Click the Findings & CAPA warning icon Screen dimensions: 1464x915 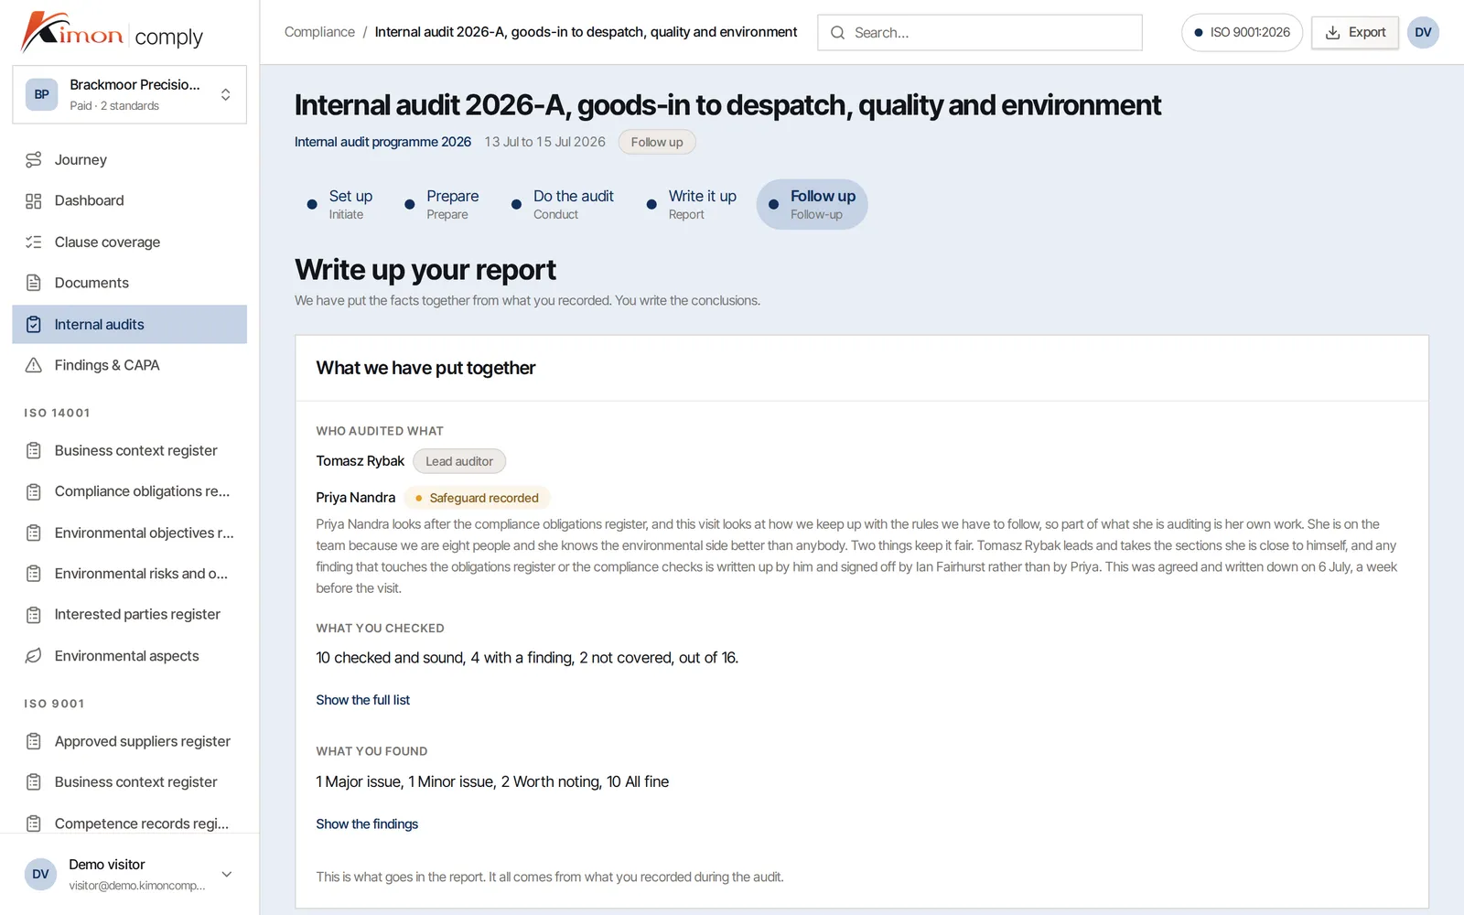(34, 365)
